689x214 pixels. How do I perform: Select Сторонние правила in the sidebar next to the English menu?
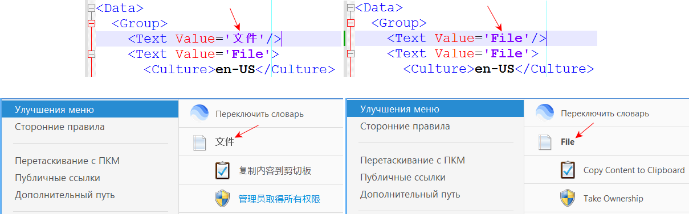click(405, 126)
